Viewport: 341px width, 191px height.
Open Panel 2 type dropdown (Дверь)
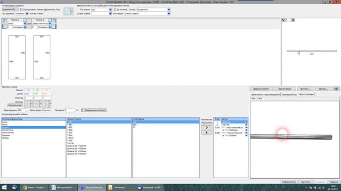coord(50,23)
